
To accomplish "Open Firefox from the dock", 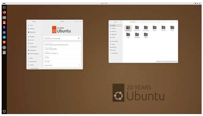I will pos(4,12).
